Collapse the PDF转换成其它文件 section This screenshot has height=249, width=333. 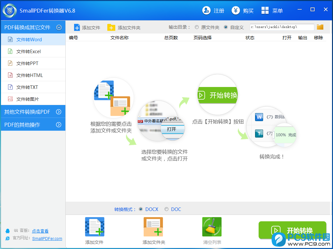point(59,27)
